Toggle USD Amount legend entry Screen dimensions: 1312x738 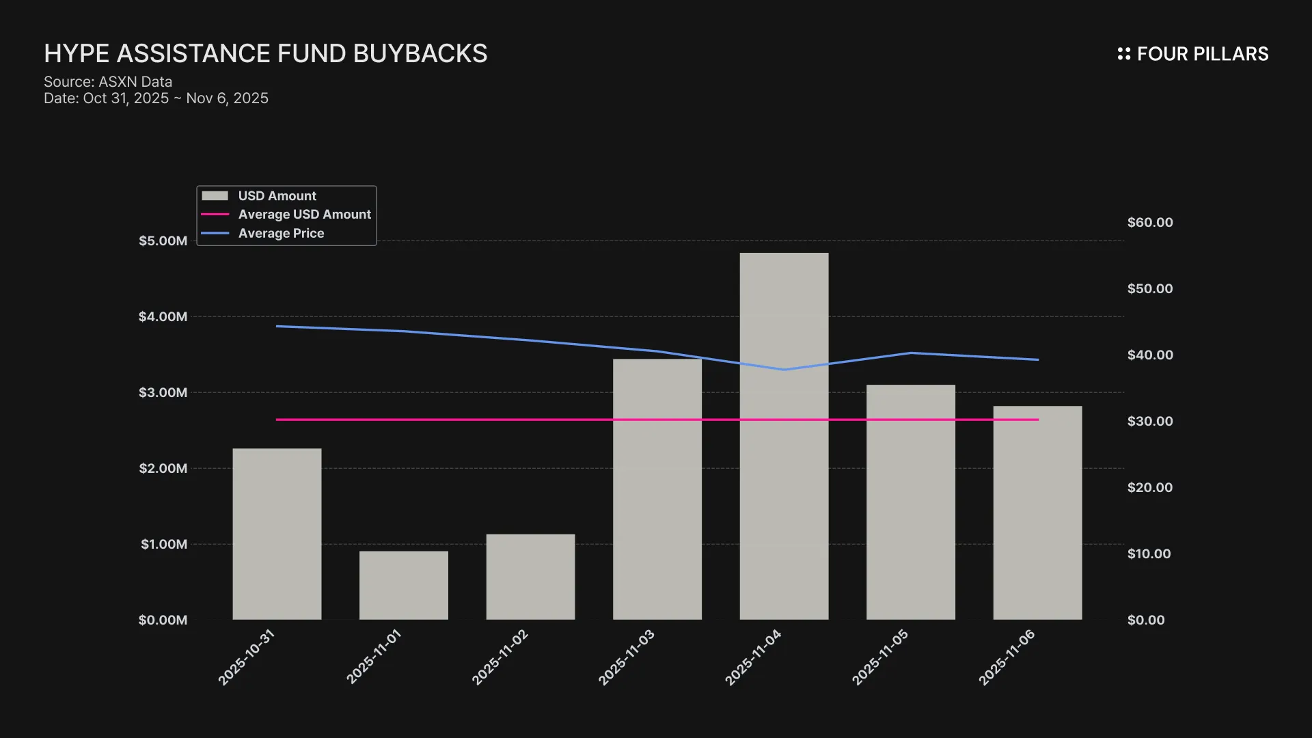coord(277,196)
